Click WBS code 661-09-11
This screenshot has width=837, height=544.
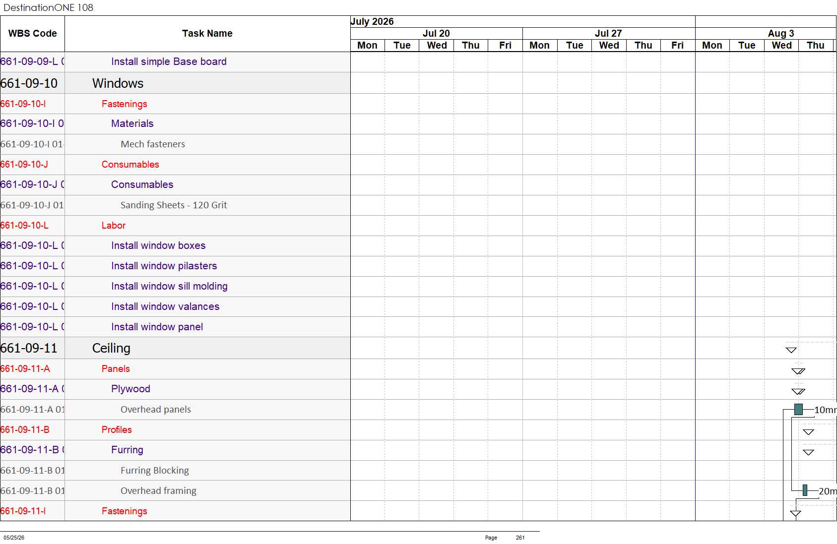point(29,348)
